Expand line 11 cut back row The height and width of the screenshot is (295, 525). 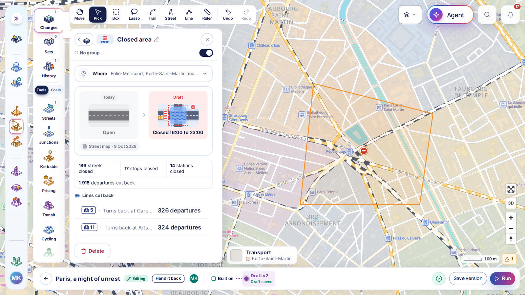pos(141,227)
